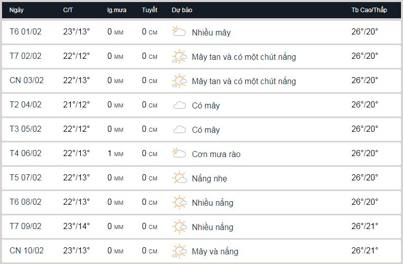The image size is (403, 264).
Task: Click average 26°/20° for T6 01/02
Action: click(365, 31)
